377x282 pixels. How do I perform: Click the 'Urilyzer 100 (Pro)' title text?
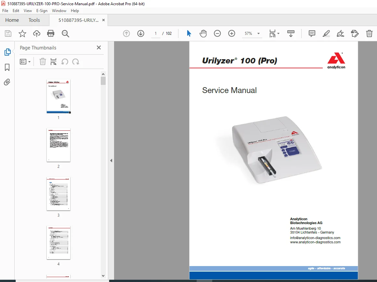point(240,60)
